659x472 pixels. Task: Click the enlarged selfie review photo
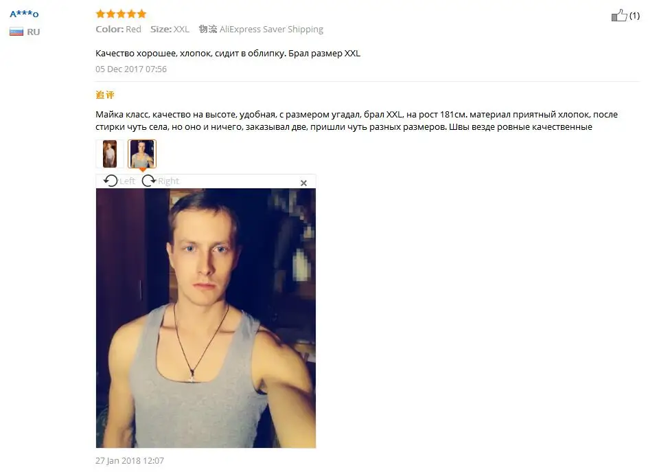(x=206, y=318)
